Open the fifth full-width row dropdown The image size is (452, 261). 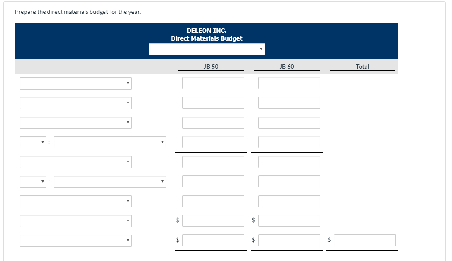[75, 162]
